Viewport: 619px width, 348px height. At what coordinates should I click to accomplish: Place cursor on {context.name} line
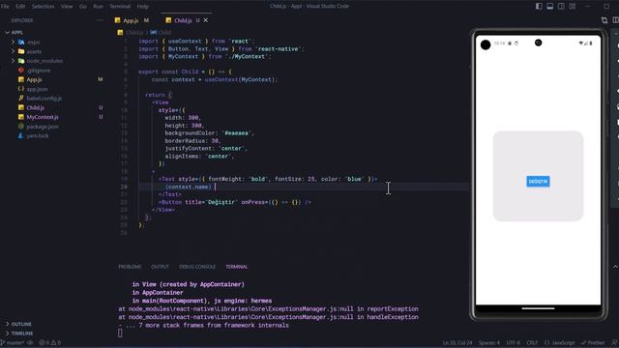pyautogui.click(x=189, y=187)
